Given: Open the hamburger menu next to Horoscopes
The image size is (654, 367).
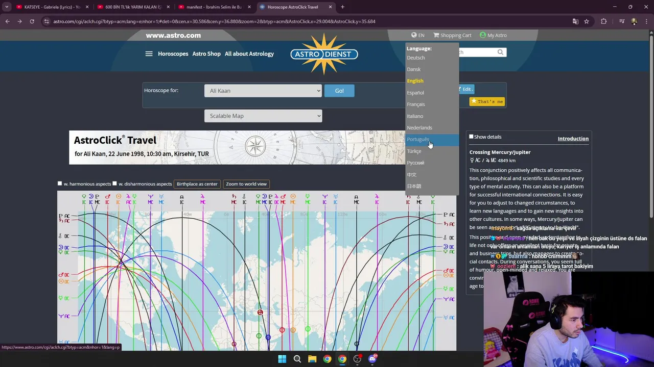Looking at the screenshot, I should (149, 54).
